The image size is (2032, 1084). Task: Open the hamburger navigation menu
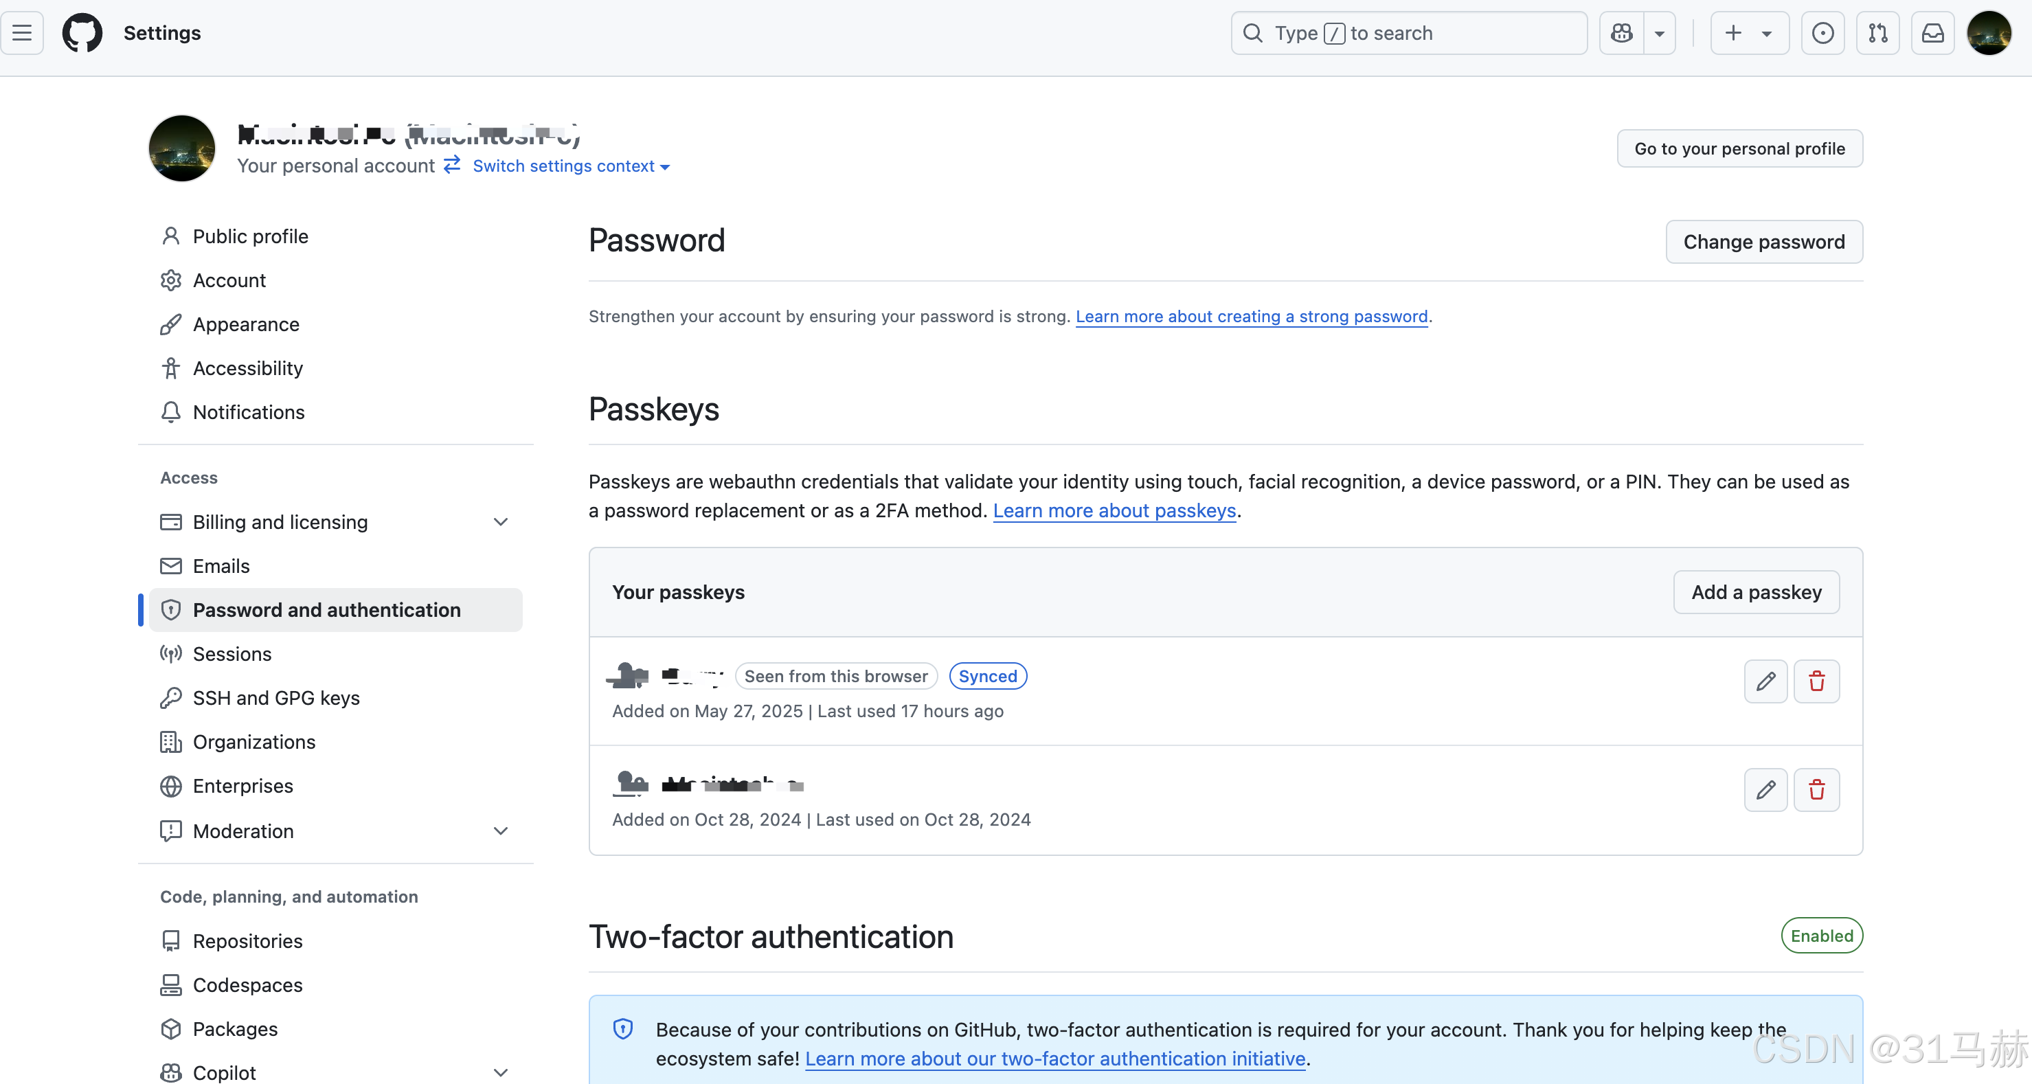click(22, 33)
